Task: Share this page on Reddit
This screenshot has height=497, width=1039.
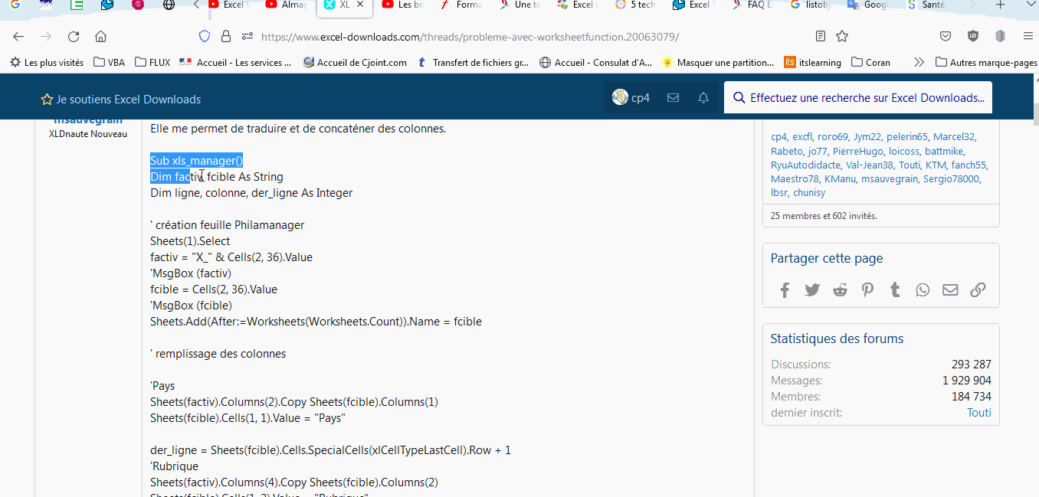Action: click(x=840, y=289)
